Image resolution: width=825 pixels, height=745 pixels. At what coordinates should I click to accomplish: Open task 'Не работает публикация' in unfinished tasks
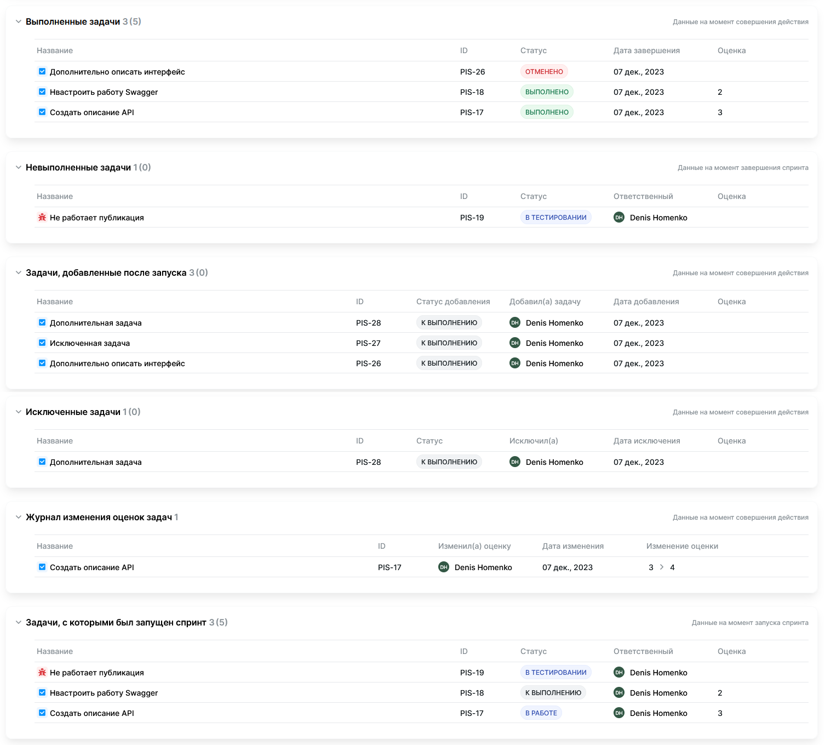tap(97, 218)
